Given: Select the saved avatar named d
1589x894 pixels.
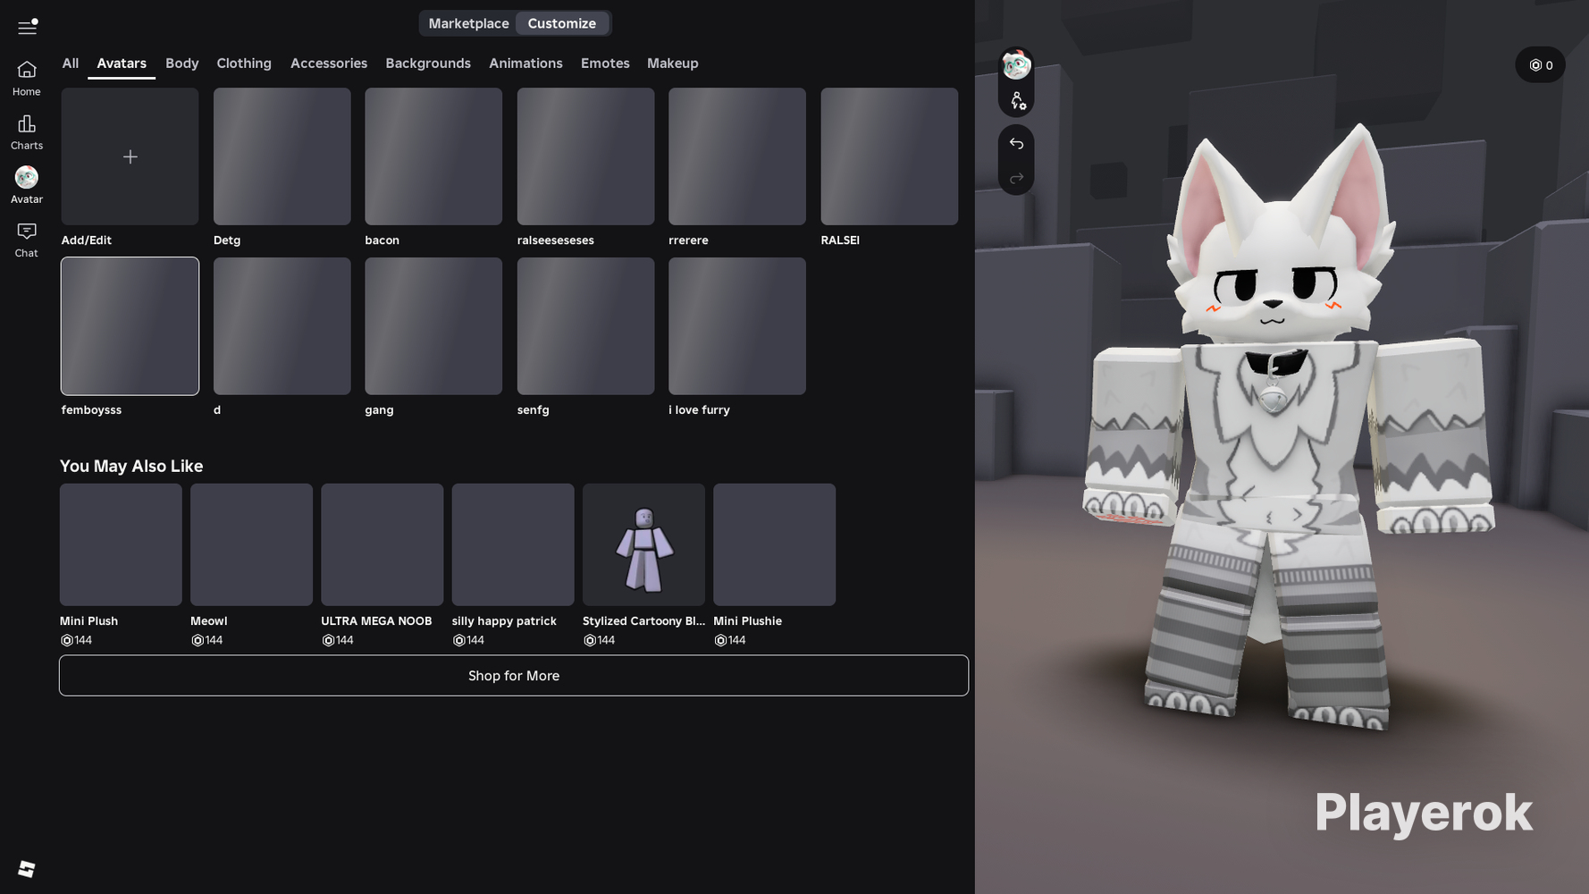Looking at the screenshot, I should click(282, 326).
